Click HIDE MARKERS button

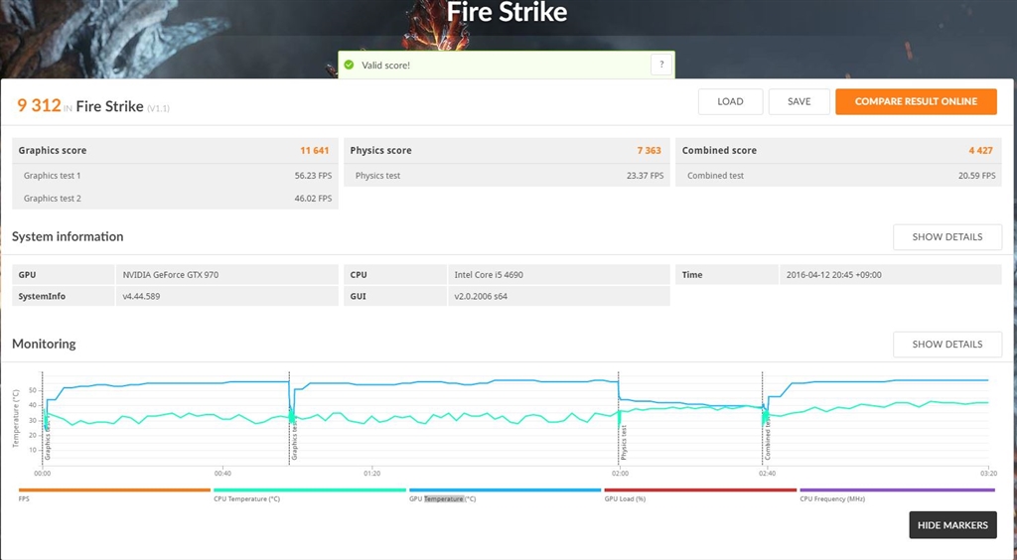click(x=952, y=525)
